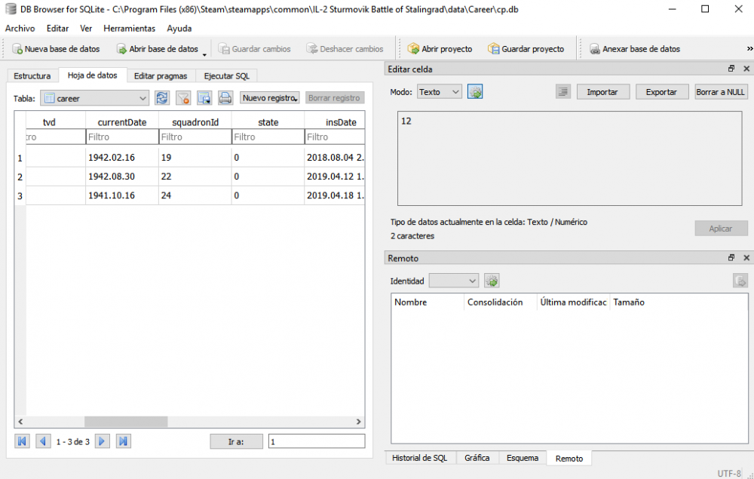
Task: Switch to the Ejecutar SQL tab
Action: [226, 76]
